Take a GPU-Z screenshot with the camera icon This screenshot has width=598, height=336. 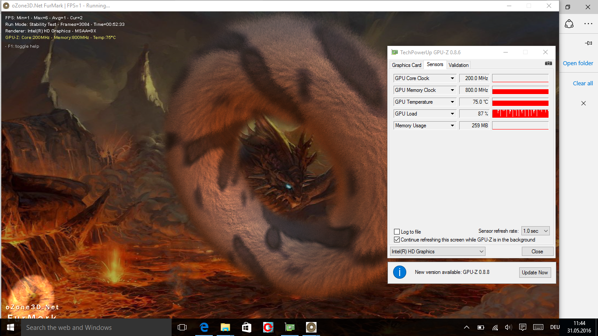click(x=548, y=63)
